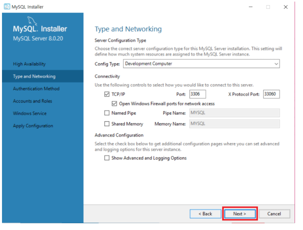Click the MySQL Installer title bar icon
The image size is (303, 230).
(7, 7)
